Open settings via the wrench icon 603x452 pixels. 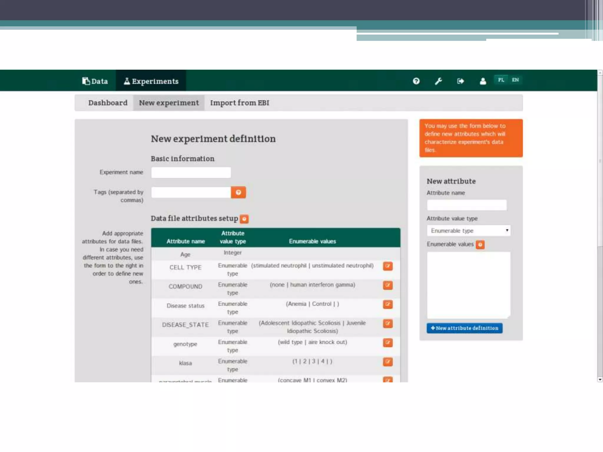coord(438,81)
